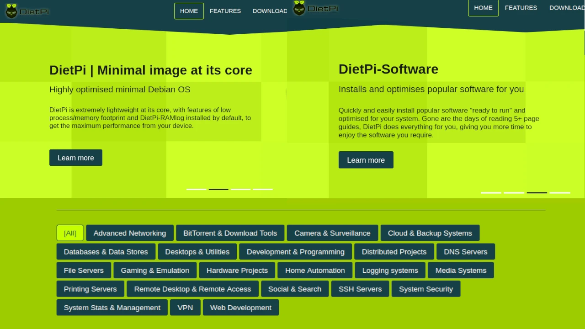Filter software by Advanced Networking
585x329 pixels.
pos(130,233)
